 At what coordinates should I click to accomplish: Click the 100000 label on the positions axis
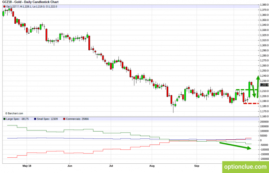coord(264,131)
